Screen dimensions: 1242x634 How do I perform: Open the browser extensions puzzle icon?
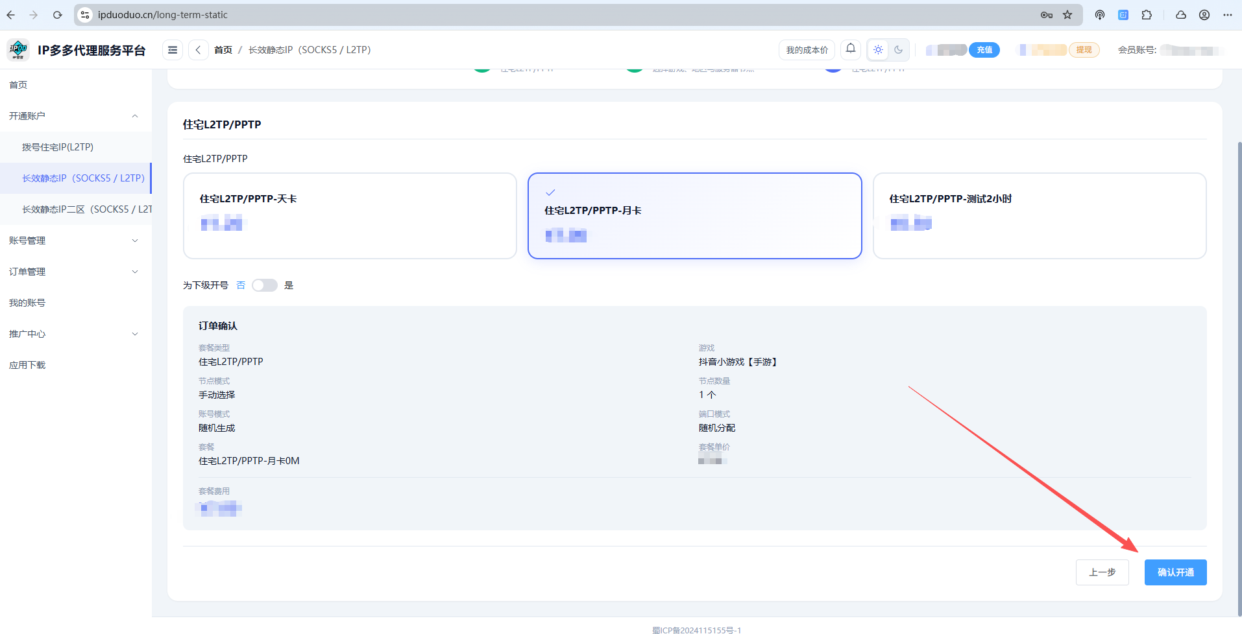click(1147, 15)
